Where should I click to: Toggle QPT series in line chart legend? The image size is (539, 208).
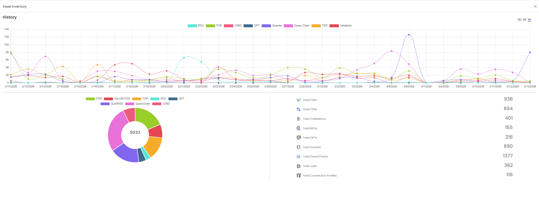[252, 26]
